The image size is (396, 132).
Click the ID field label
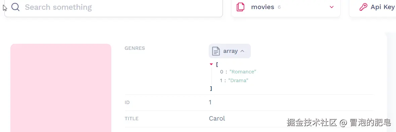click(x=127, y=103)
